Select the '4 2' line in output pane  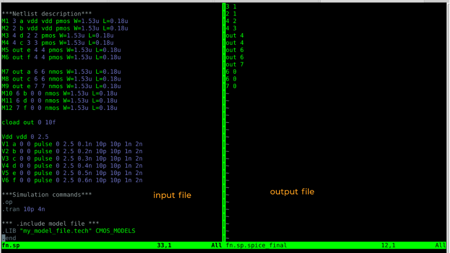[x=231, y=21]
